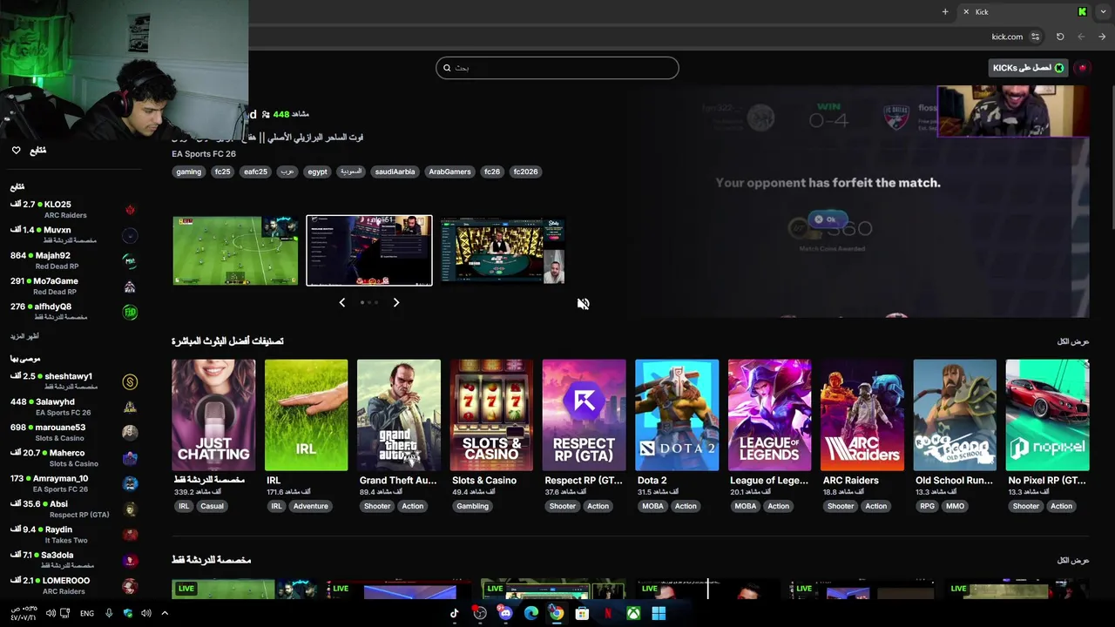This screenshot has width=1115, height=627.
Task: Launch Microsoft Edge from the taskbar
Action: [x=531, y=613]
